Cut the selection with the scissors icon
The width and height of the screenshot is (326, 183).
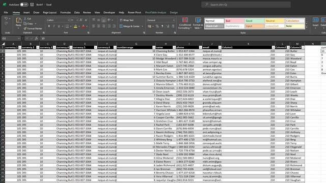pyautogui.click(x=25, y=19)
